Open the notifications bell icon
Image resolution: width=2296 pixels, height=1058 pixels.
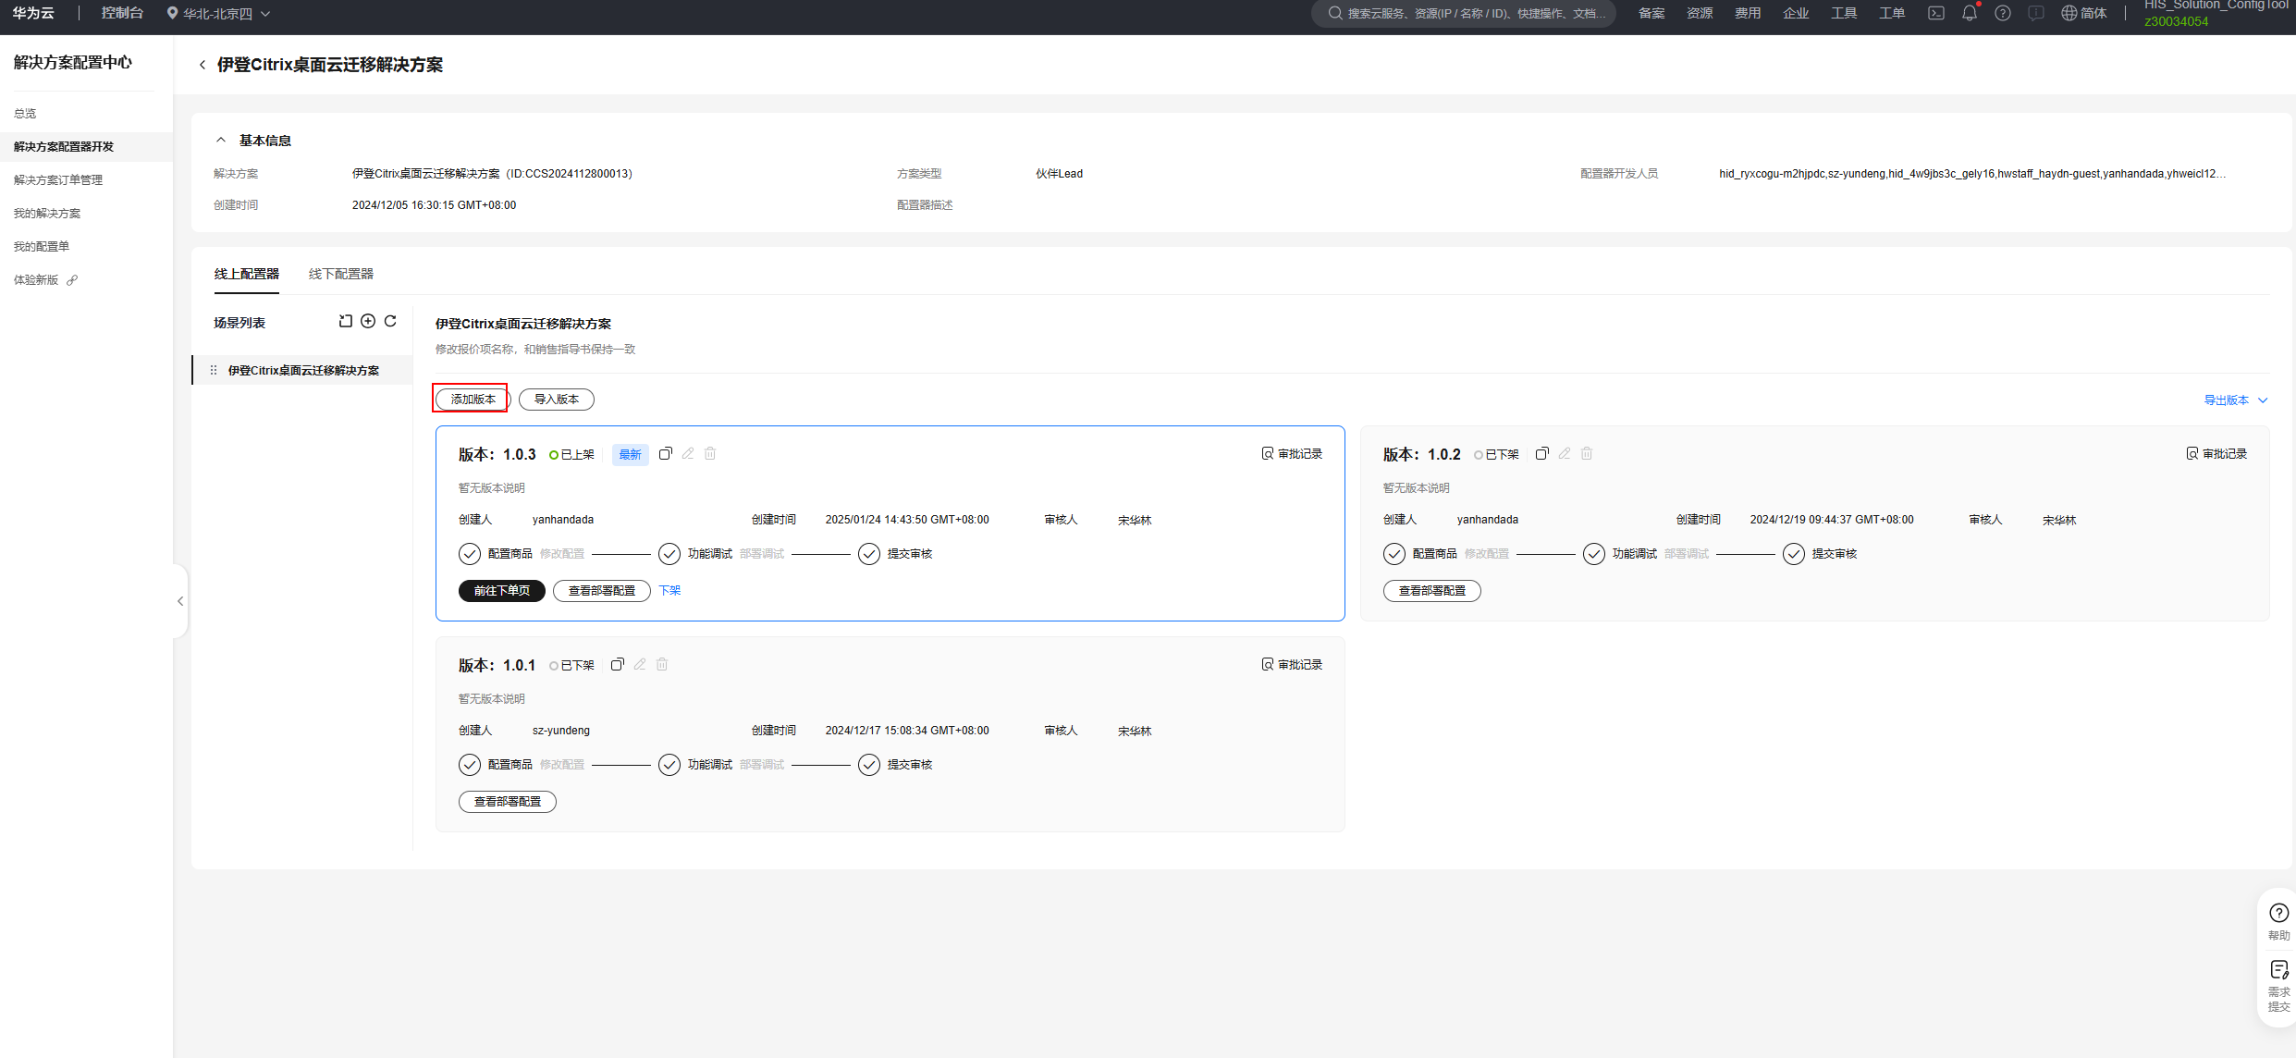coord(1970,13)
